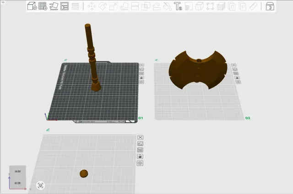Screen dimensions: 293x194
Task: Click the stacked layers toolbar icon
Action: [x=221, y=6]
